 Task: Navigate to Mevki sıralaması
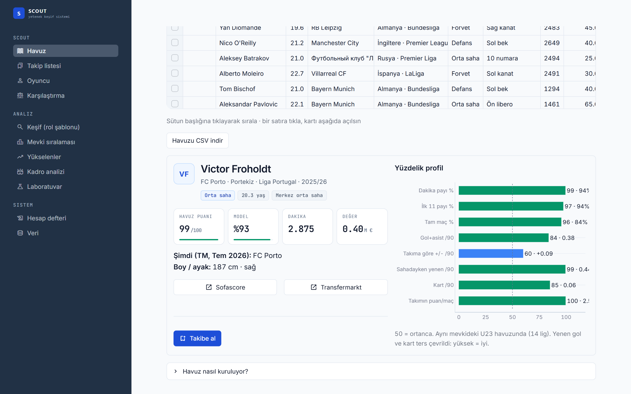66,142
